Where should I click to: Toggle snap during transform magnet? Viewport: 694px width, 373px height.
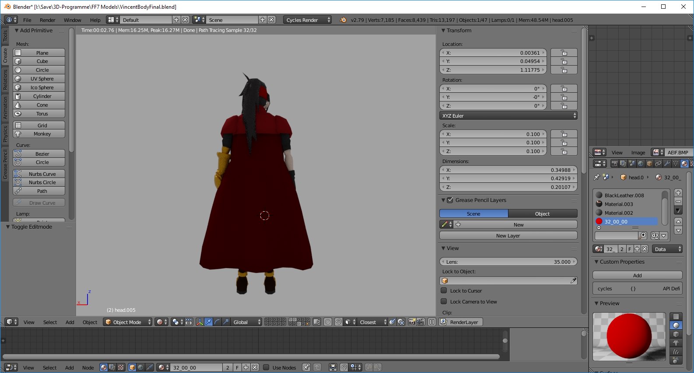pyautogui.click(x=338, y=322)
